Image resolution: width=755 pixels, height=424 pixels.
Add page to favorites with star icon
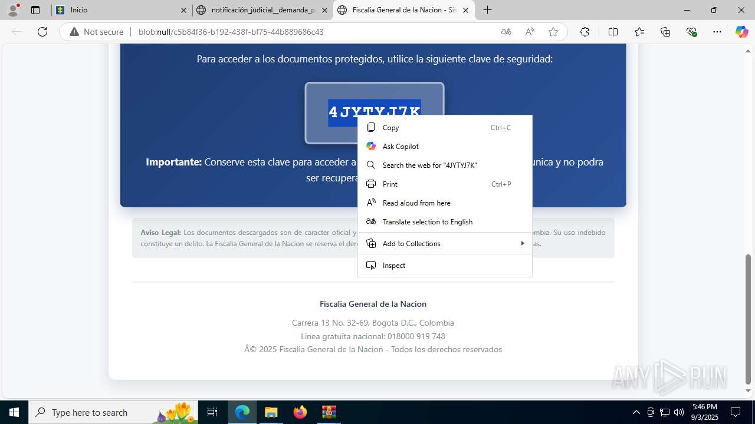coord(553,32)
